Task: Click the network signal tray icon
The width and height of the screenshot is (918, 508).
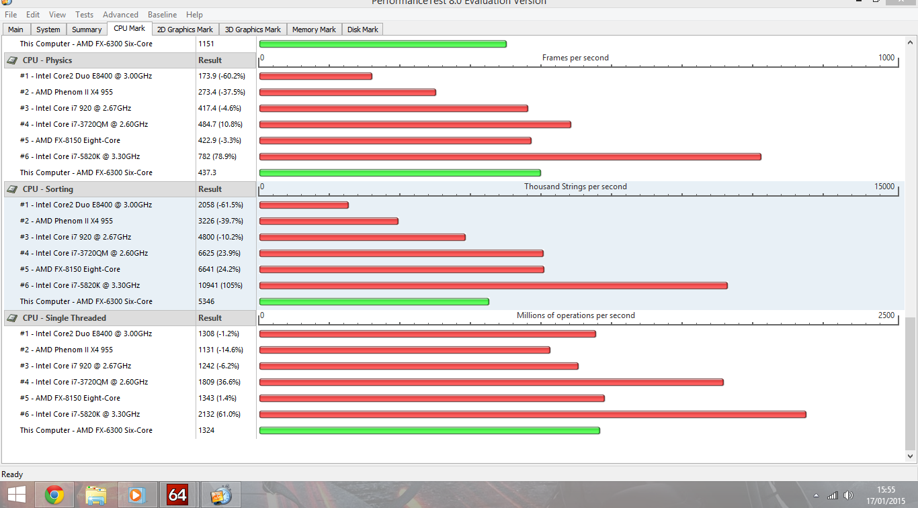Action: coord(833,495)
